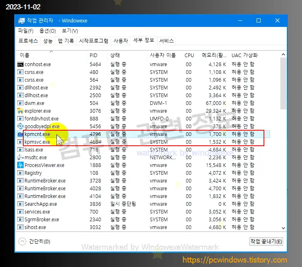Click the kpmcnt.exe process icon

pyautogui.click(x=20, y=134)
